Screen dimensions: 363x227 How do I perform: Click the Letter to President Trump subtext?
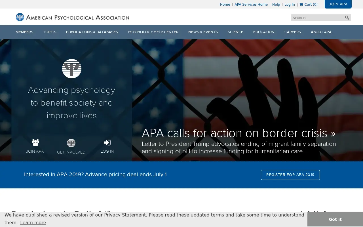point(239,148)
